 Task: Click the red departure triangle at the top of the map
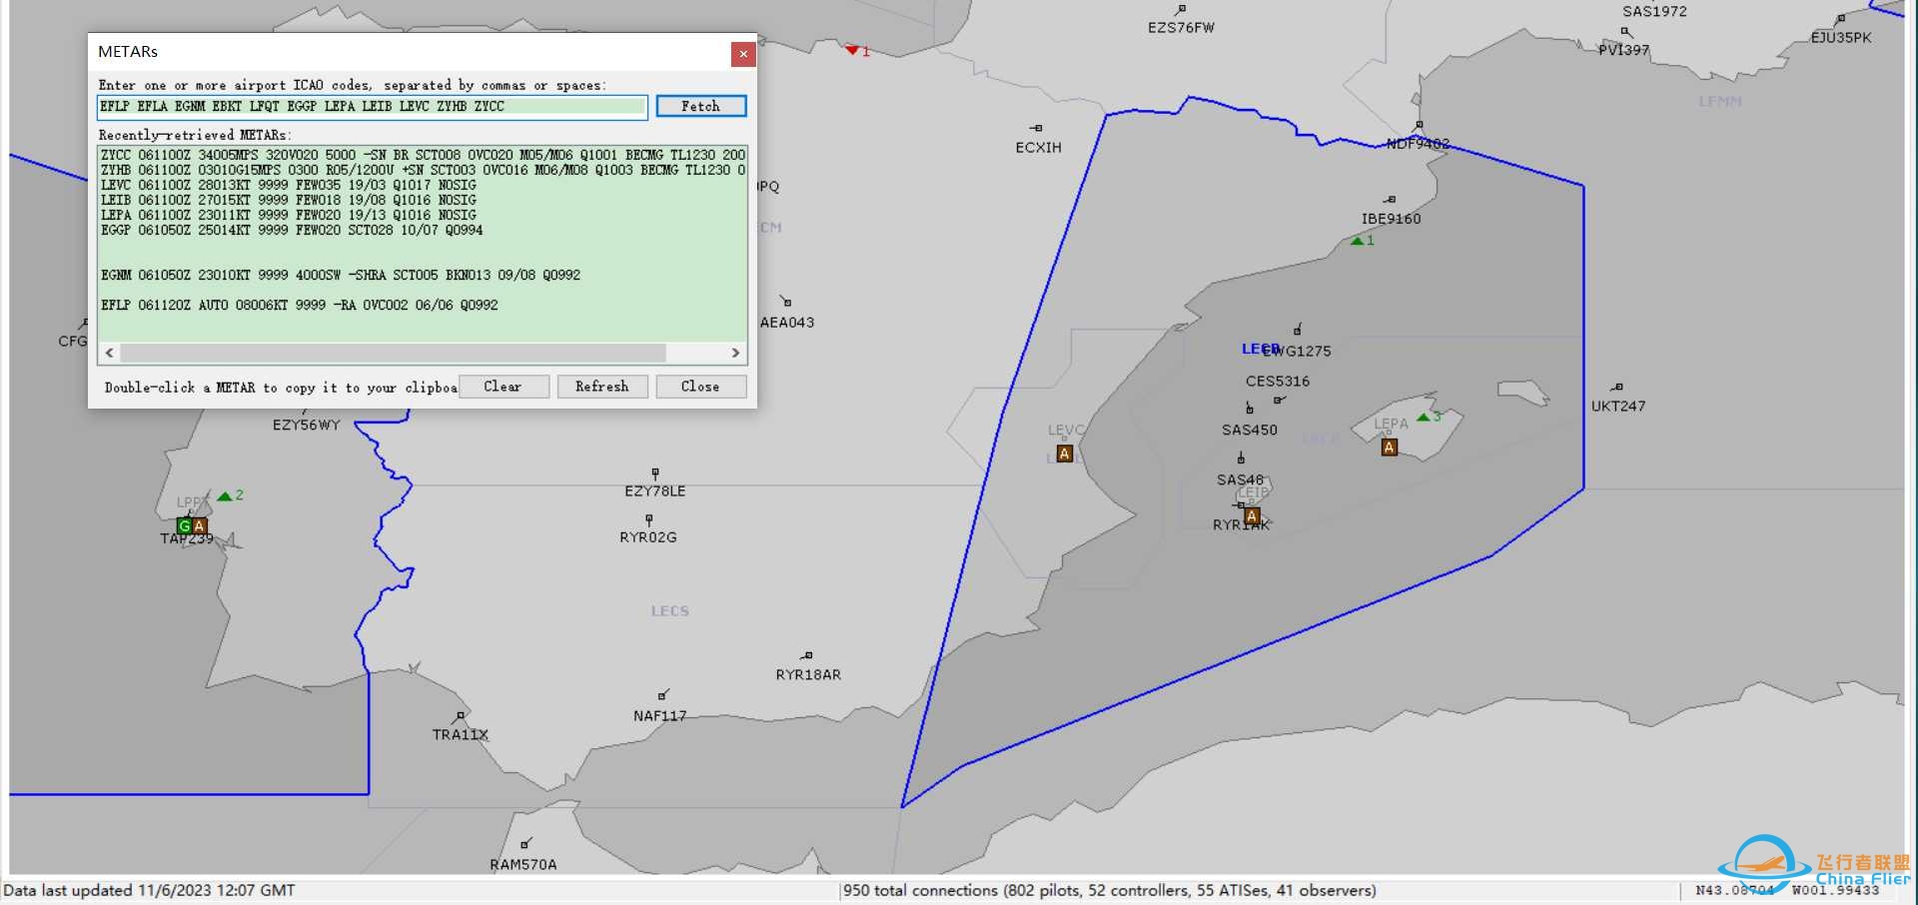point(852,50)
